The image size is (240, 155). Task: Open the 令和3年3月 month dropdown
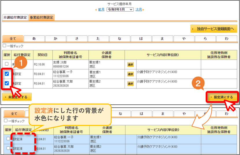point(120,10)
